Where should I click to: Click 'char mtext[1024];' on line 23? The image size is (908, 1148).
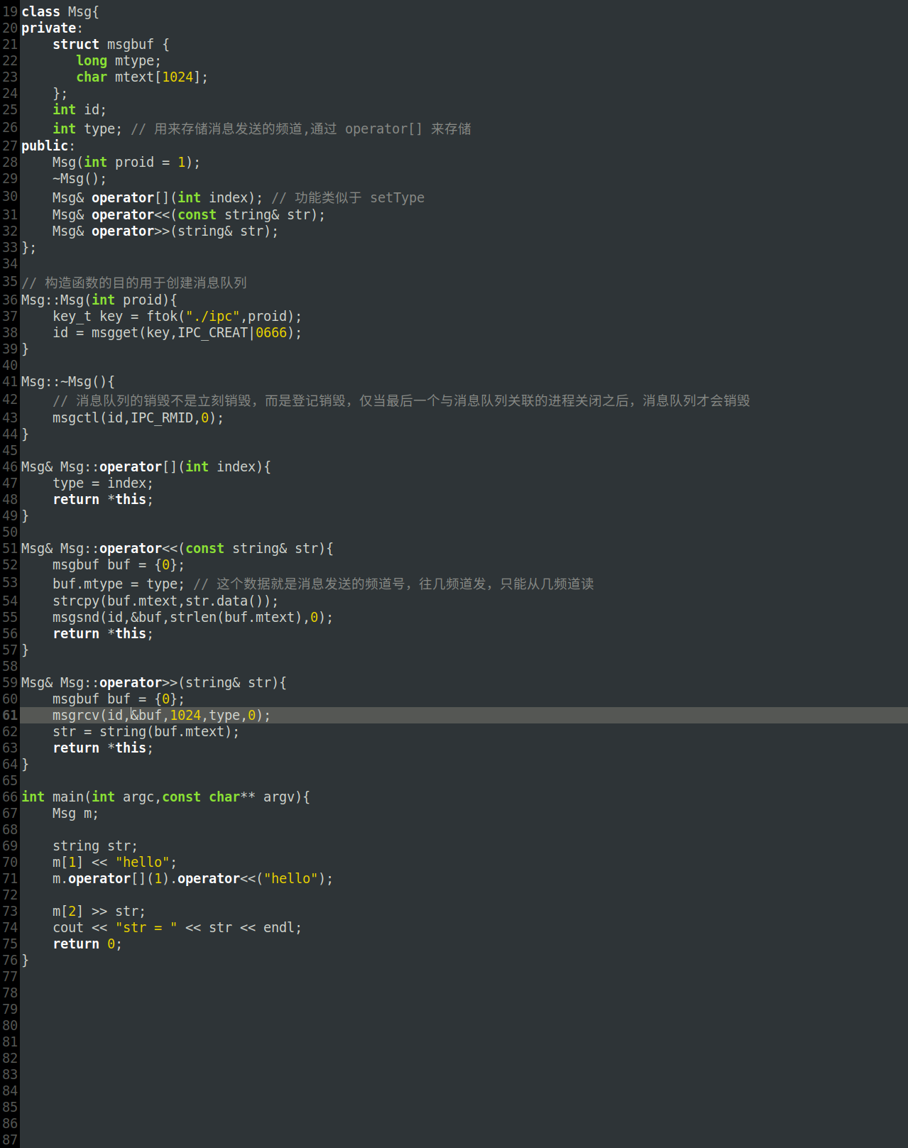point(142,77)
